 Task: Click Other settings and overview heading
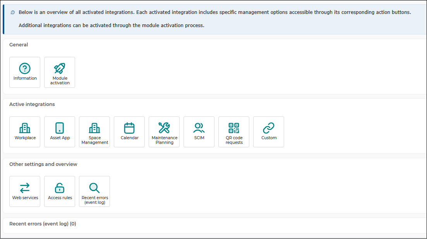43,164
